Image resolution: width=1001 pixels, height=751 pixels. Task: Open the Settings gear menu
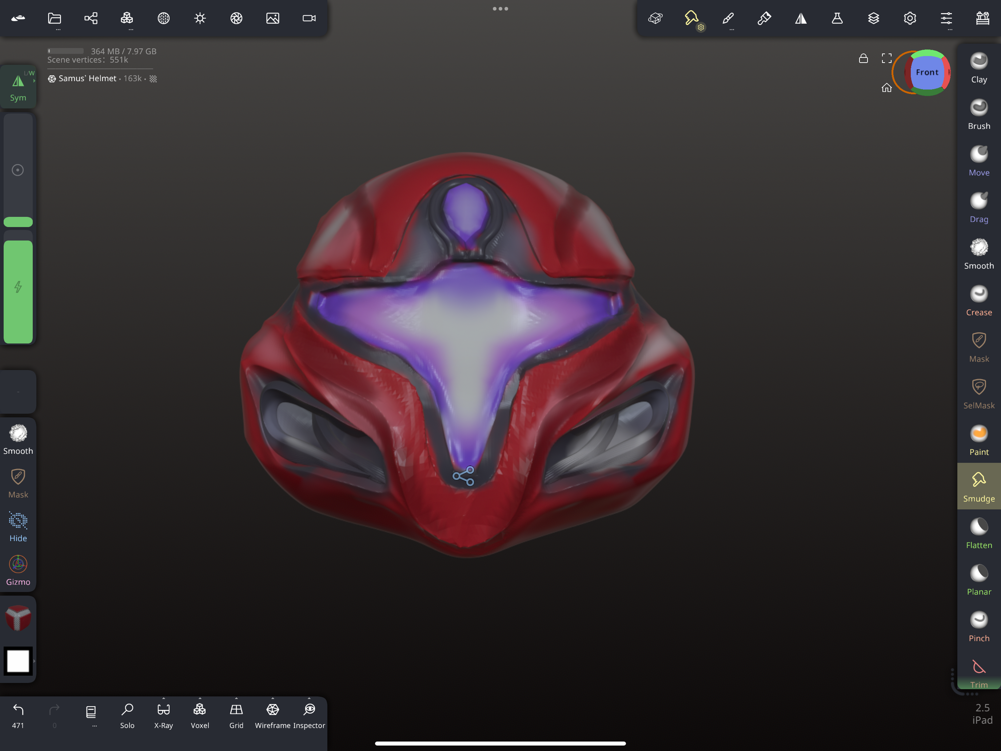(910, 18)
